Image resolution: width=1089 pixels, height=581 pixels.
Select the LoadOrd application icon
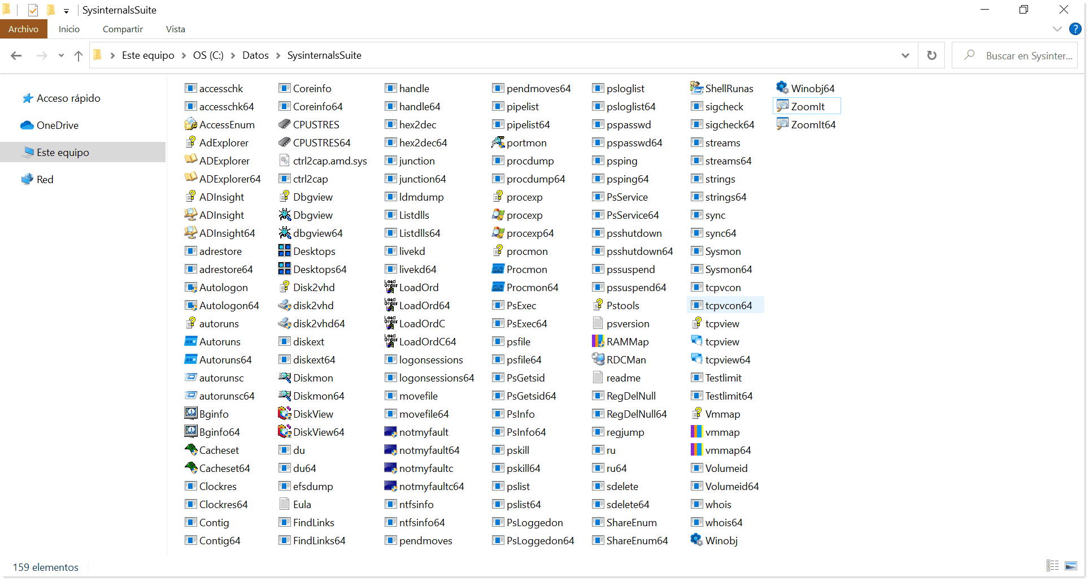(x=391, y=287)
